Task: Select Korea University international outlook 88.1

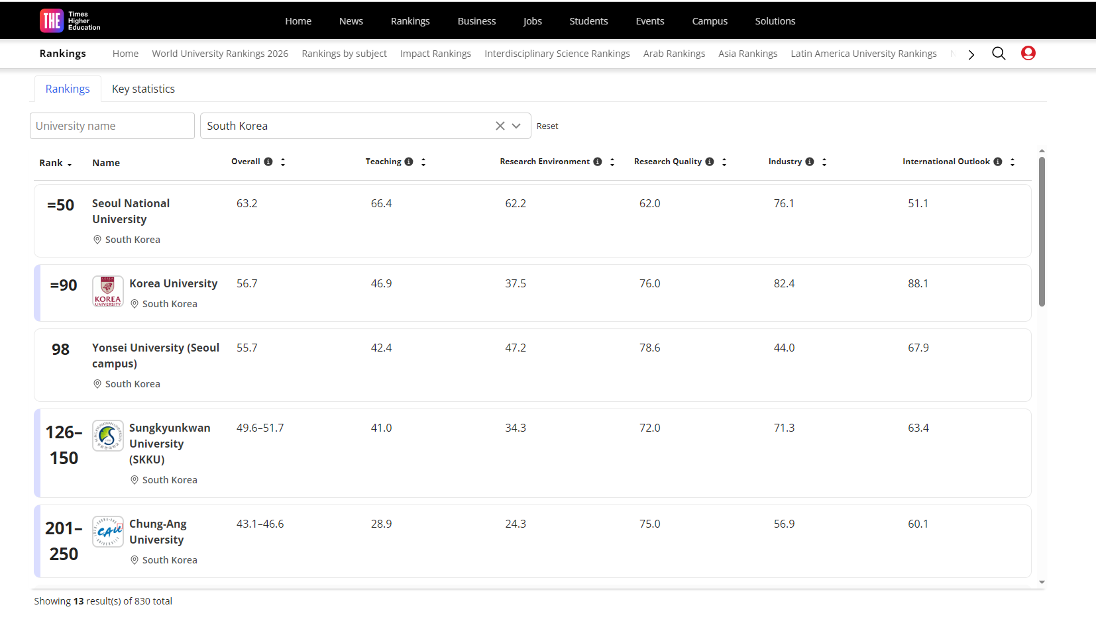Action: click(x=918, y=283)
